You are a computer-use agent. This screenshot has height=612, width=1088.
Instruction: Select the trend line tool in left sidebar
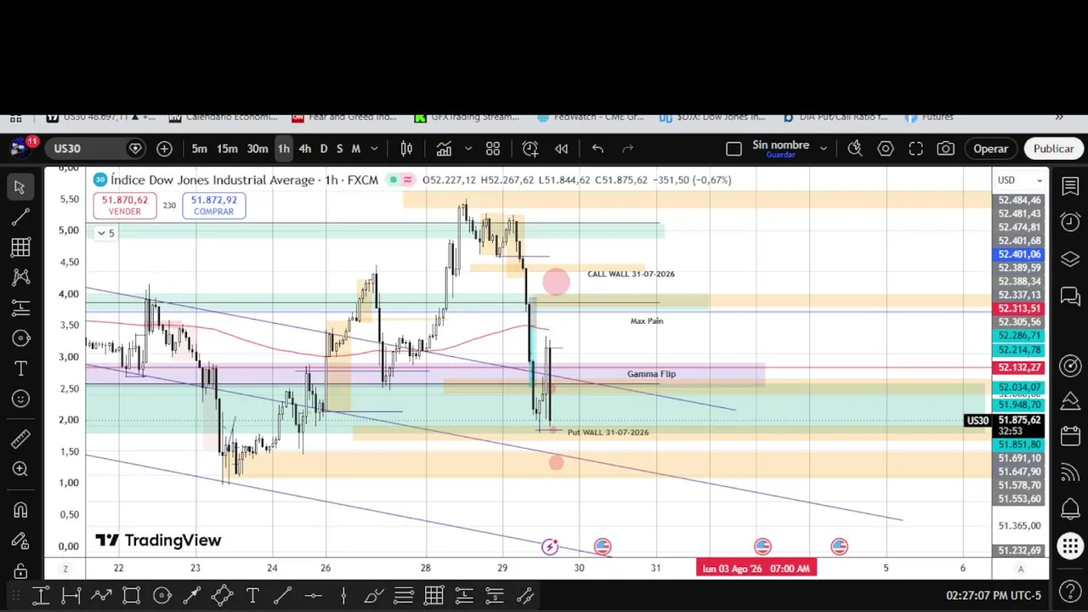click(20, 218)
